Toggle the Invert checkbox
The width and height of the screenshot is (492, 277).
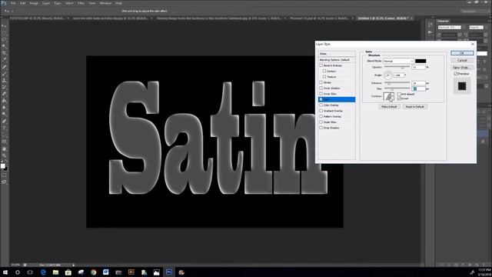coord(400,98)
